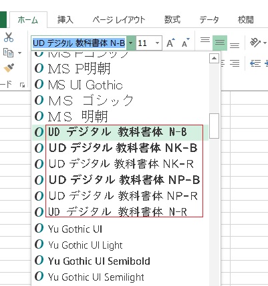Decrease font size with small A
This screenshot has height=286, width=268.
click(x=186, y=43)
